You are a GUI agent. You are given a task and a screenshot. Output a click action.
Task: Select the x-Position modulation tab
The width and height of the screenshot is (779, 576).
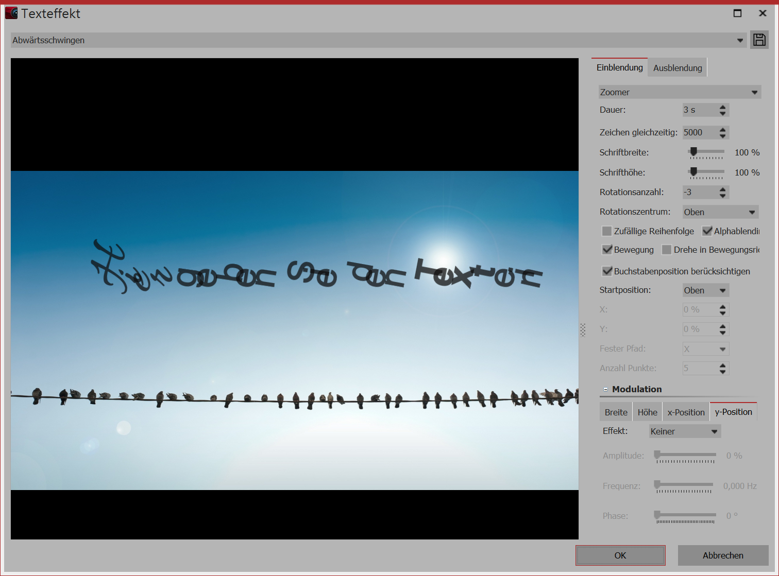pyautogui.click(x=686, y=411)
